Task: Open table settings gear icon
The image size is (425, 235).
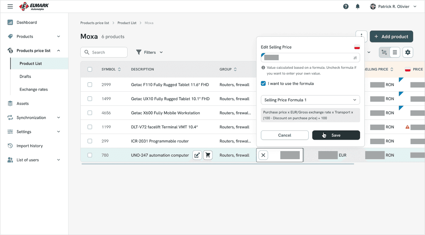Action: pos(408,52)
